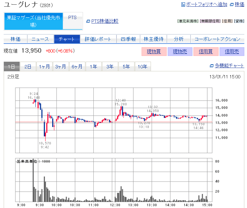Select the 10年 chart range
The height and width of the screenshot is (208, 247).
143,67
